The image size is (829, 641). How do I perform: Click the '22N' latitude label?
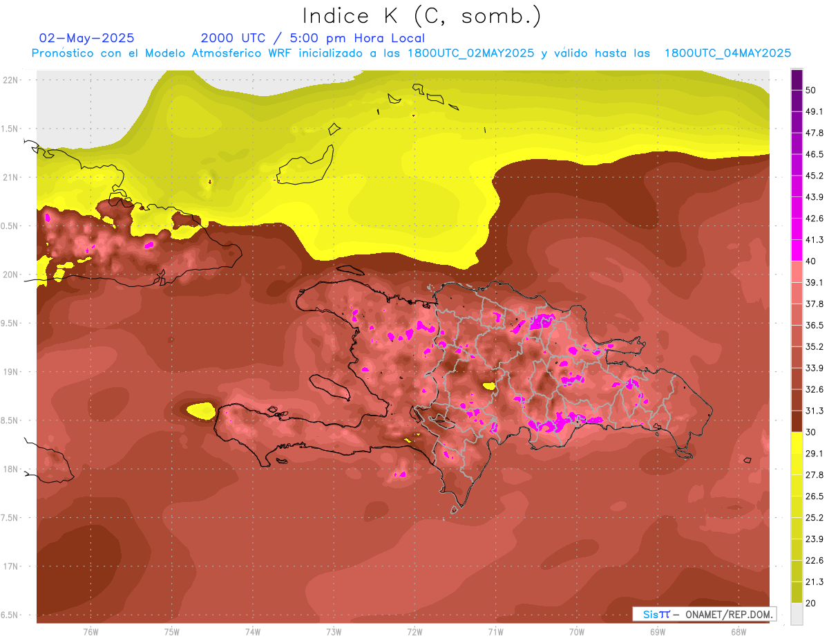(x=12, y=80)
